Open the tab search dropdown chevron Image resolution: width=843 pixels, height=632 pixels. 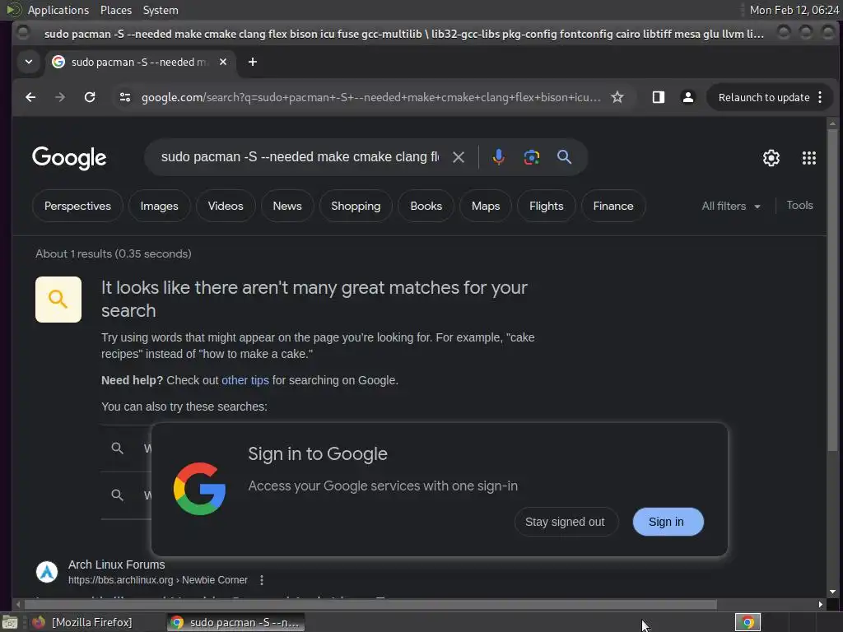coord(29,62)
